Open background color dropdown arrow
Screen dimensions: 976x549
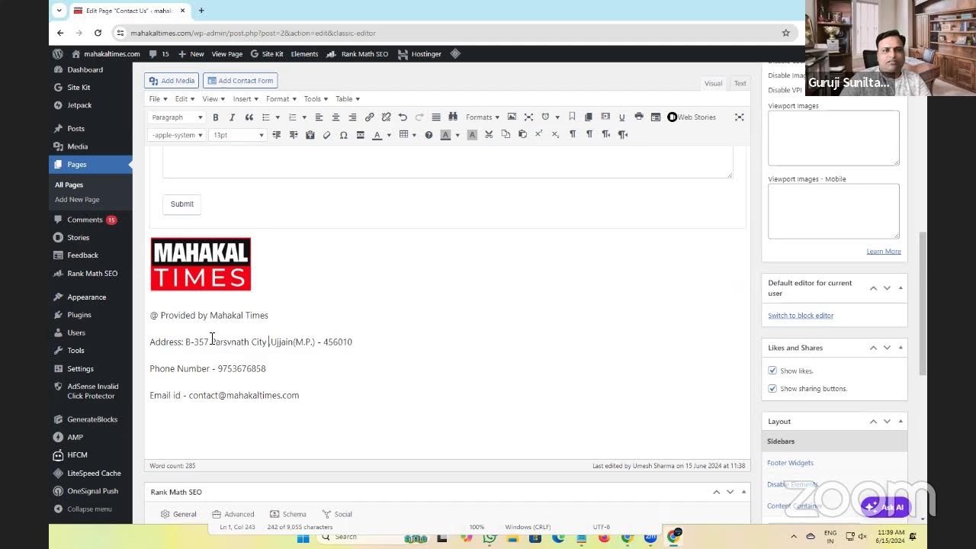tap(457, 135)
